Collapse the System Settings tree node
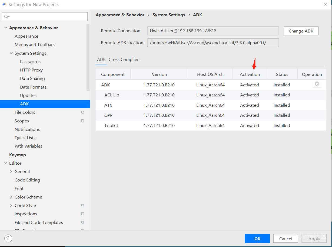Image resolution: width=332 pixels, height=247 pixels. coord(11,53)
